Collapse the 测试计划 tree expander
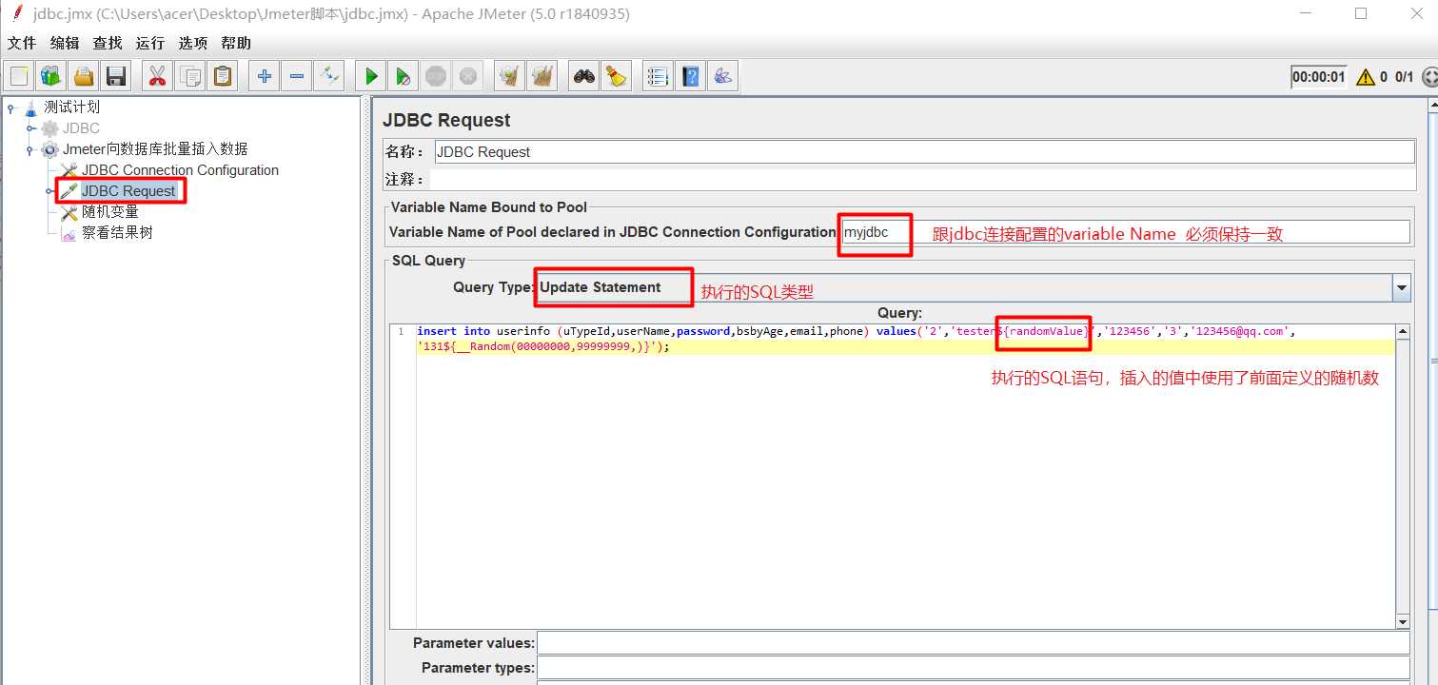1438x685 pixels. [11, 107]
